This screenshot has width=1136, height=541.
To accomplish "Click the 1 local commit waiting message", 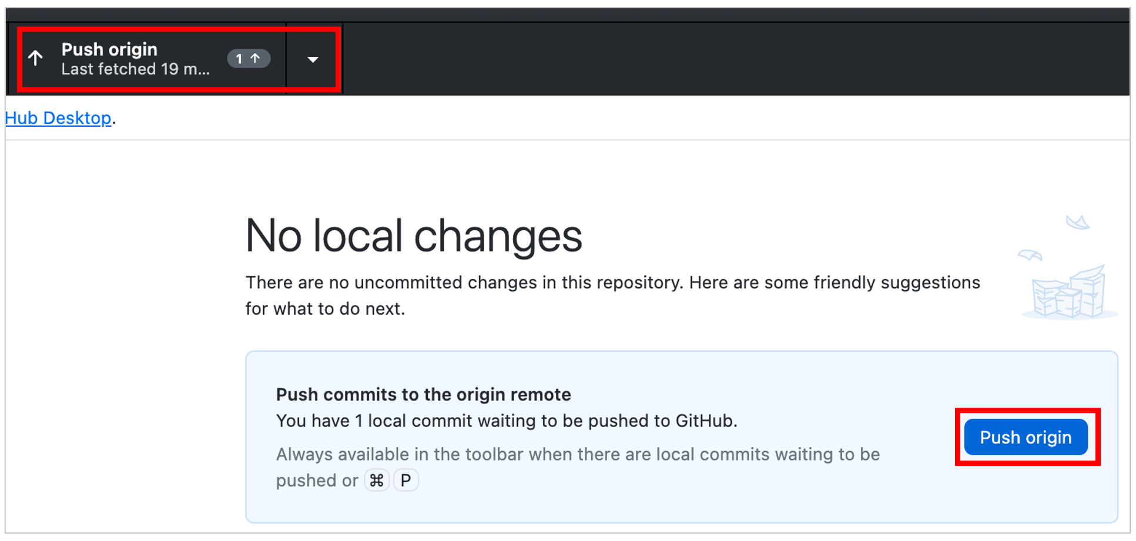I will [x=507, y=421].
